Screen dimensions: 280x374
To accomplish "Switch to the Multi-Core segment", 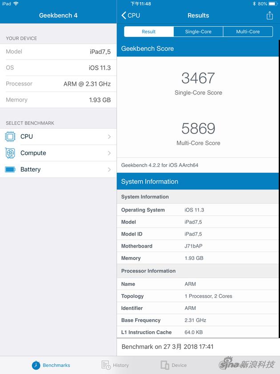I will (248, 32).
